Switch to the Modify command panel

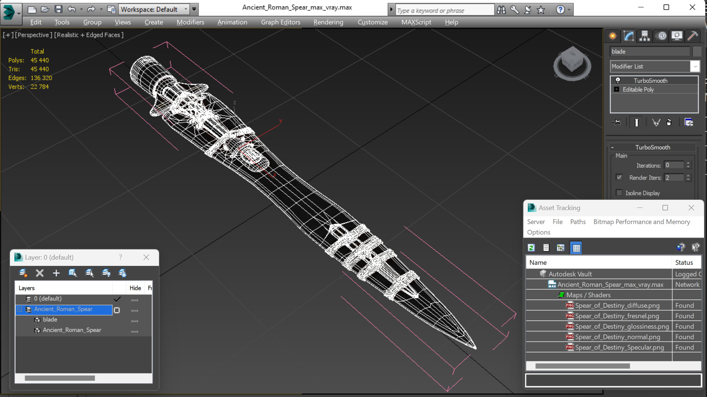click(x=629, y=36)
